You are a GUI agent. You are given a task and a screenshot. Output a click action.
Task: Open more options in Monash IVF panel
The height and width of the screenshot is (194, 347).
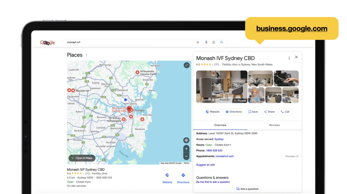click(x=289, y=58)
